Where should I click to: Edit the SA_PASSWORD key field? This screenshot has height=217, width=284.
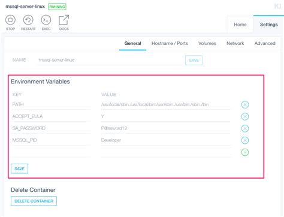point(51,128)
